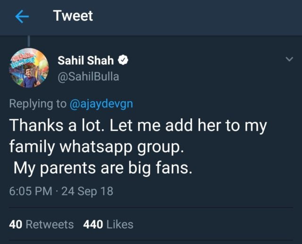302x244 pixels.
Task: Click the number 40 retweet count
Action: pyautogui.click(x=16, y=225)
